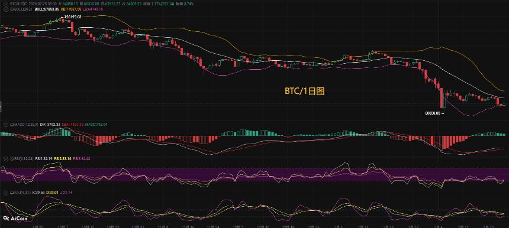Image resolution: width=509 pixels, height=228 pixels.
Task: Click the BOLL:67853.35 middle band value
Action: [47, 9]
